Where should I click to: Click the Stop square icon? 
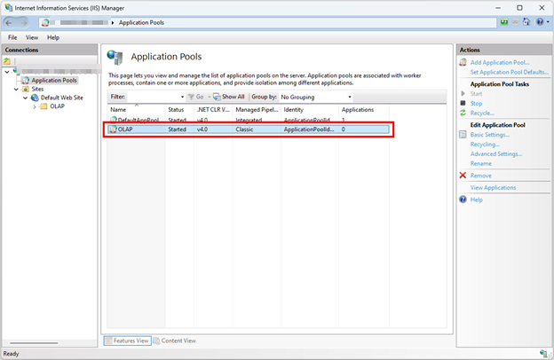[x=463, y=103]
